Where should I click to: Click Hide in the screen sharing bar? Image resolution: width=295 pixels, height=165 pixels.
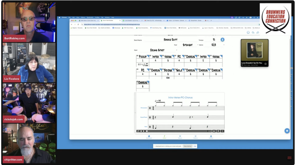coord(195,146)
